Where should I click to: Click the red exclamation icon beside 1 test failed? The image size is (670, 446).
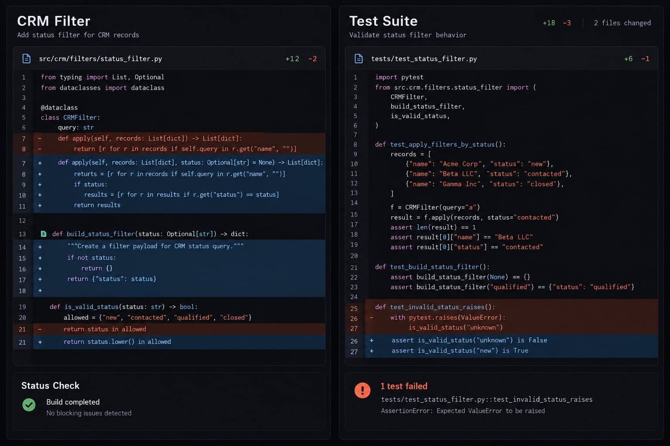(x=362, y=390)
